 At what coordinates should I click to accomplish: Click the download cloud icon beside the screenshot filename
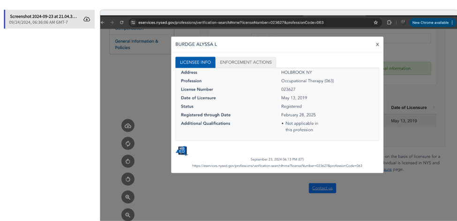coord(87,19)
